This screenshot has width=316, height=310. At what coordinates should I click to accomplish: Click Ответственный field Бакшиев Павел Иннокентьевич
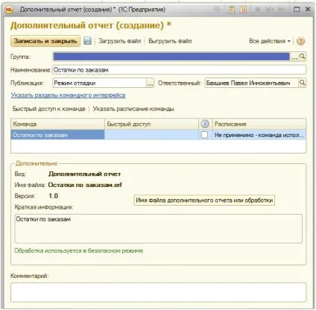pyautogui.click(x=251, y=83)
